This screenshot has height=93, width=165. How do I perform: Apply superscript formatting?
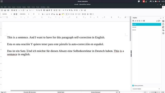(52, 14)
